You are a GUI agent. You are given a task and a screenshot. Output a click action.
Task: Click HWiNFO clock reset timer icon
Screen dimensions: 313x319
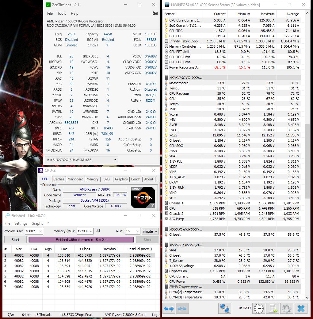tap(259, 309)
